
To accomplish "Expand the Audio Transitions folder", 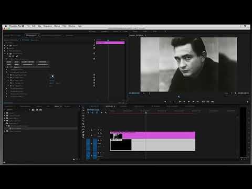I will (x=5, y=121).
